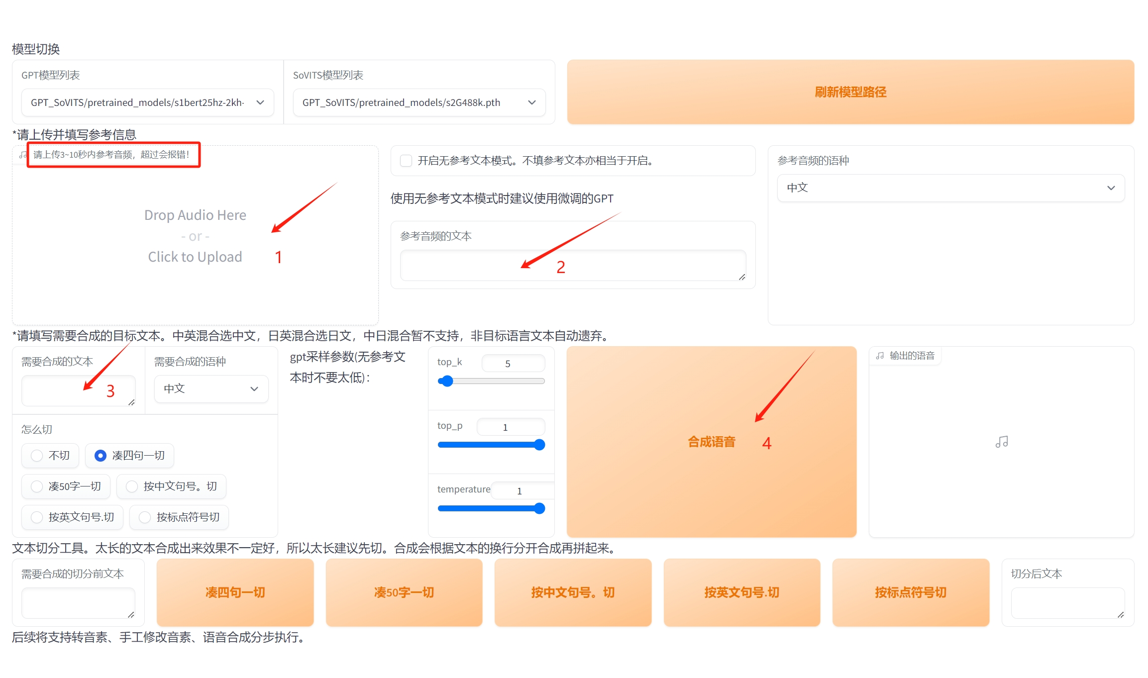
Task: Click the 凌四句一切 split tool icon
Action: 235,591
